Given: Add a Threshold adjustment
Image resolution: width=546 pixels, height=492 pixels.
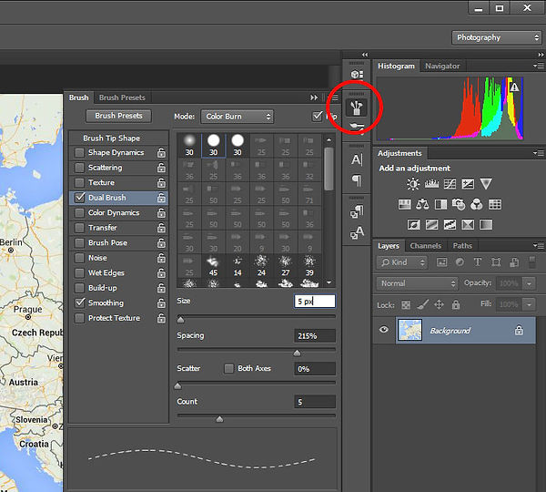Looking at the screenshot, I should (450, 224).
